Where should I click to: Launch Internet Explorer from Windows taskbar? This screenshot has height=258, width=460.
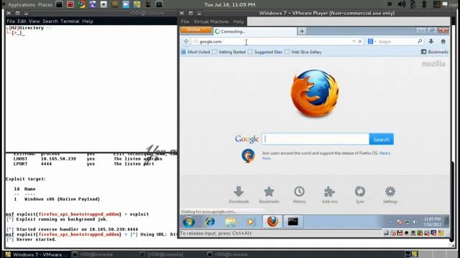click(210, 221)
